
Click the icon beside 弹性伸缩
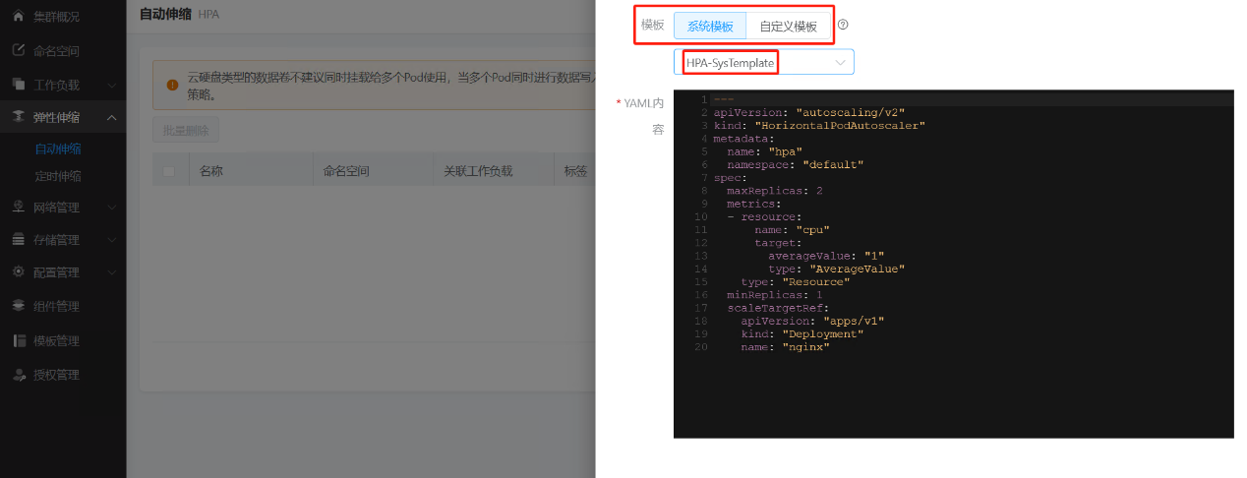click(x=19, y=117)
